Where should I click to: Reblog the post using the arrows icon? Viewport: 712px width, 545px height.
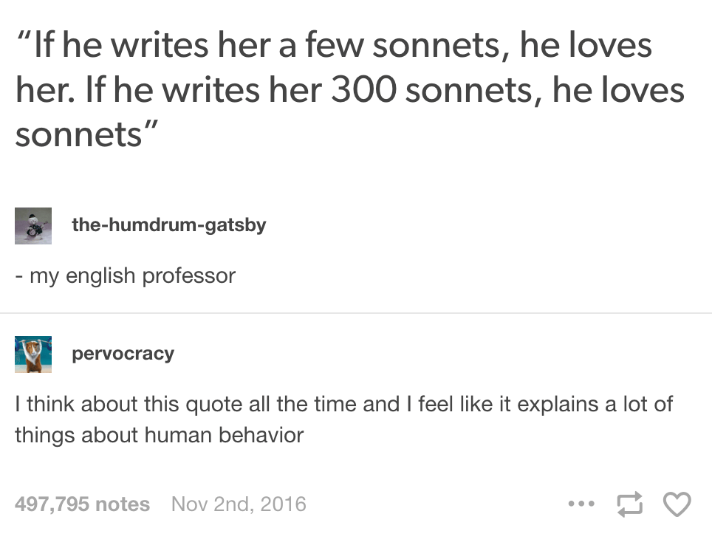630,504
